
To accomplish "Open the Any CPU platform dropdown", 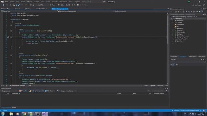I will tap(43, 5).
